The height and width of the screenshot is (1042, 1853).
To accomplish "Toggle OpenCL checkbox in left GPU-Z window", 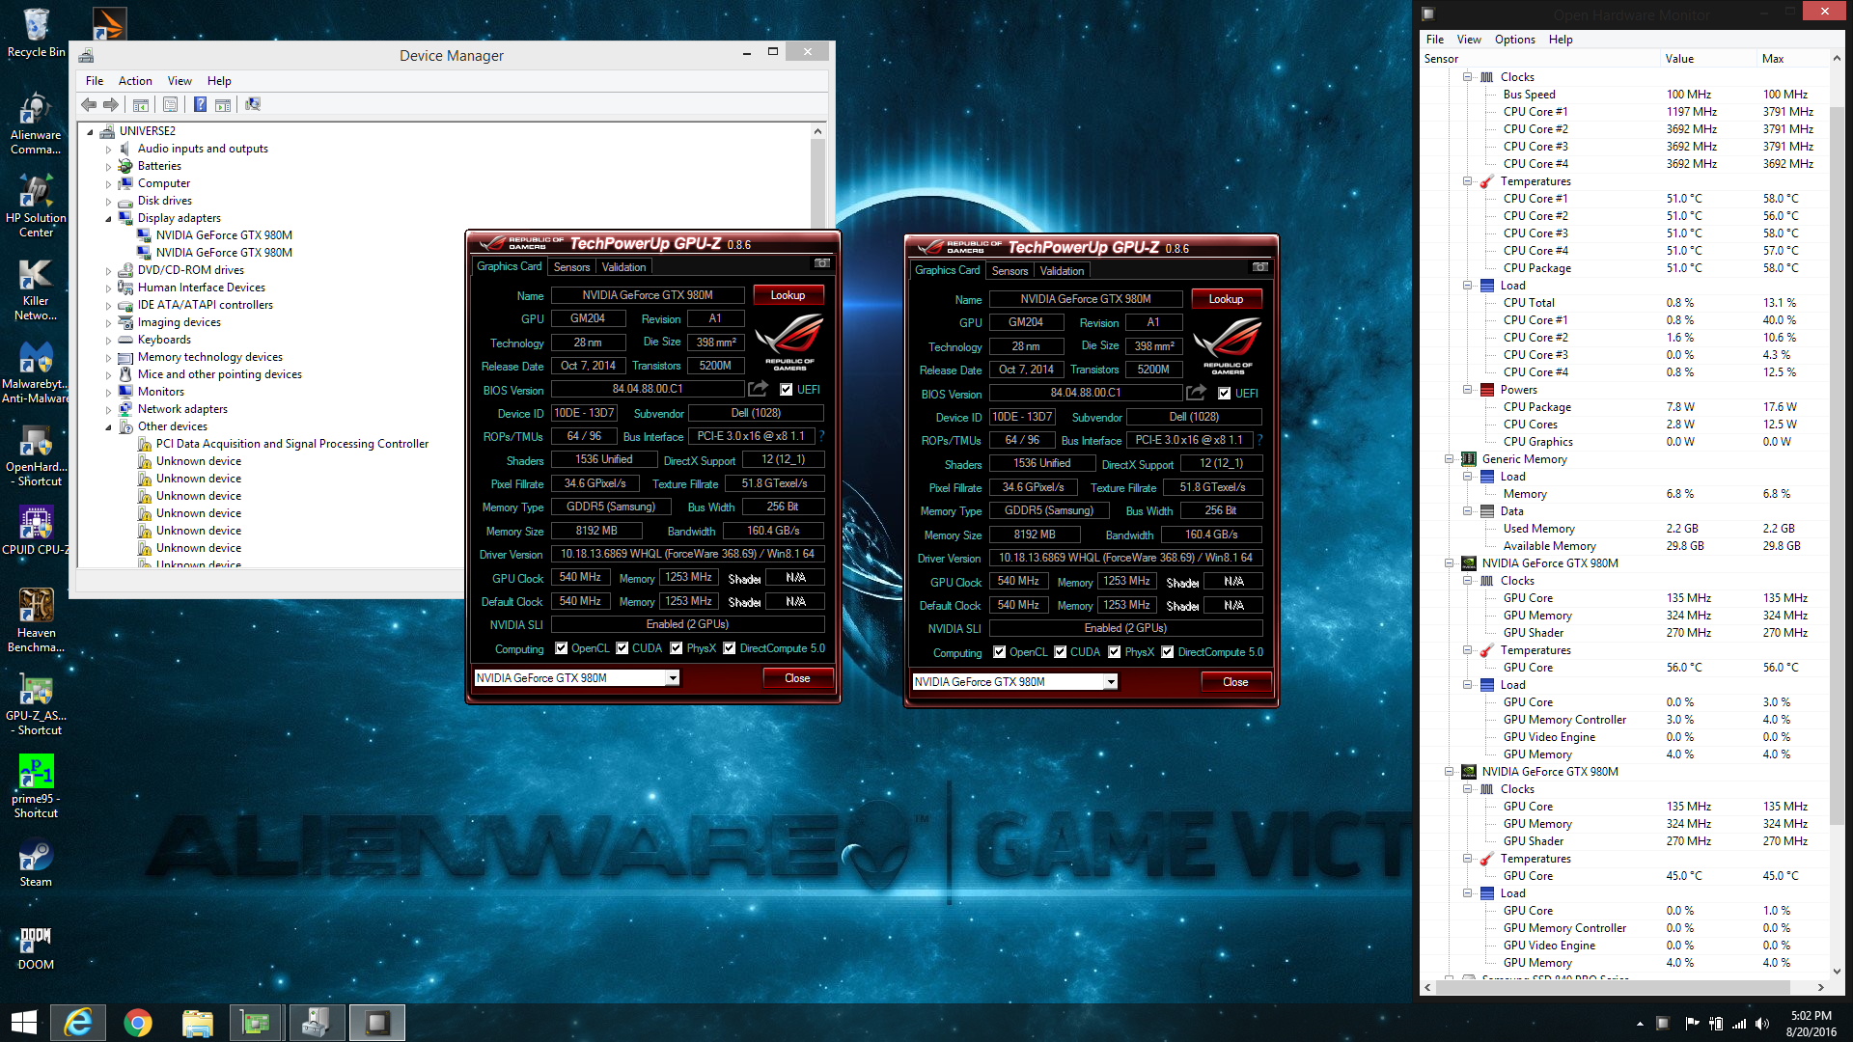I will pyautogui.click(x=562, y=648).
